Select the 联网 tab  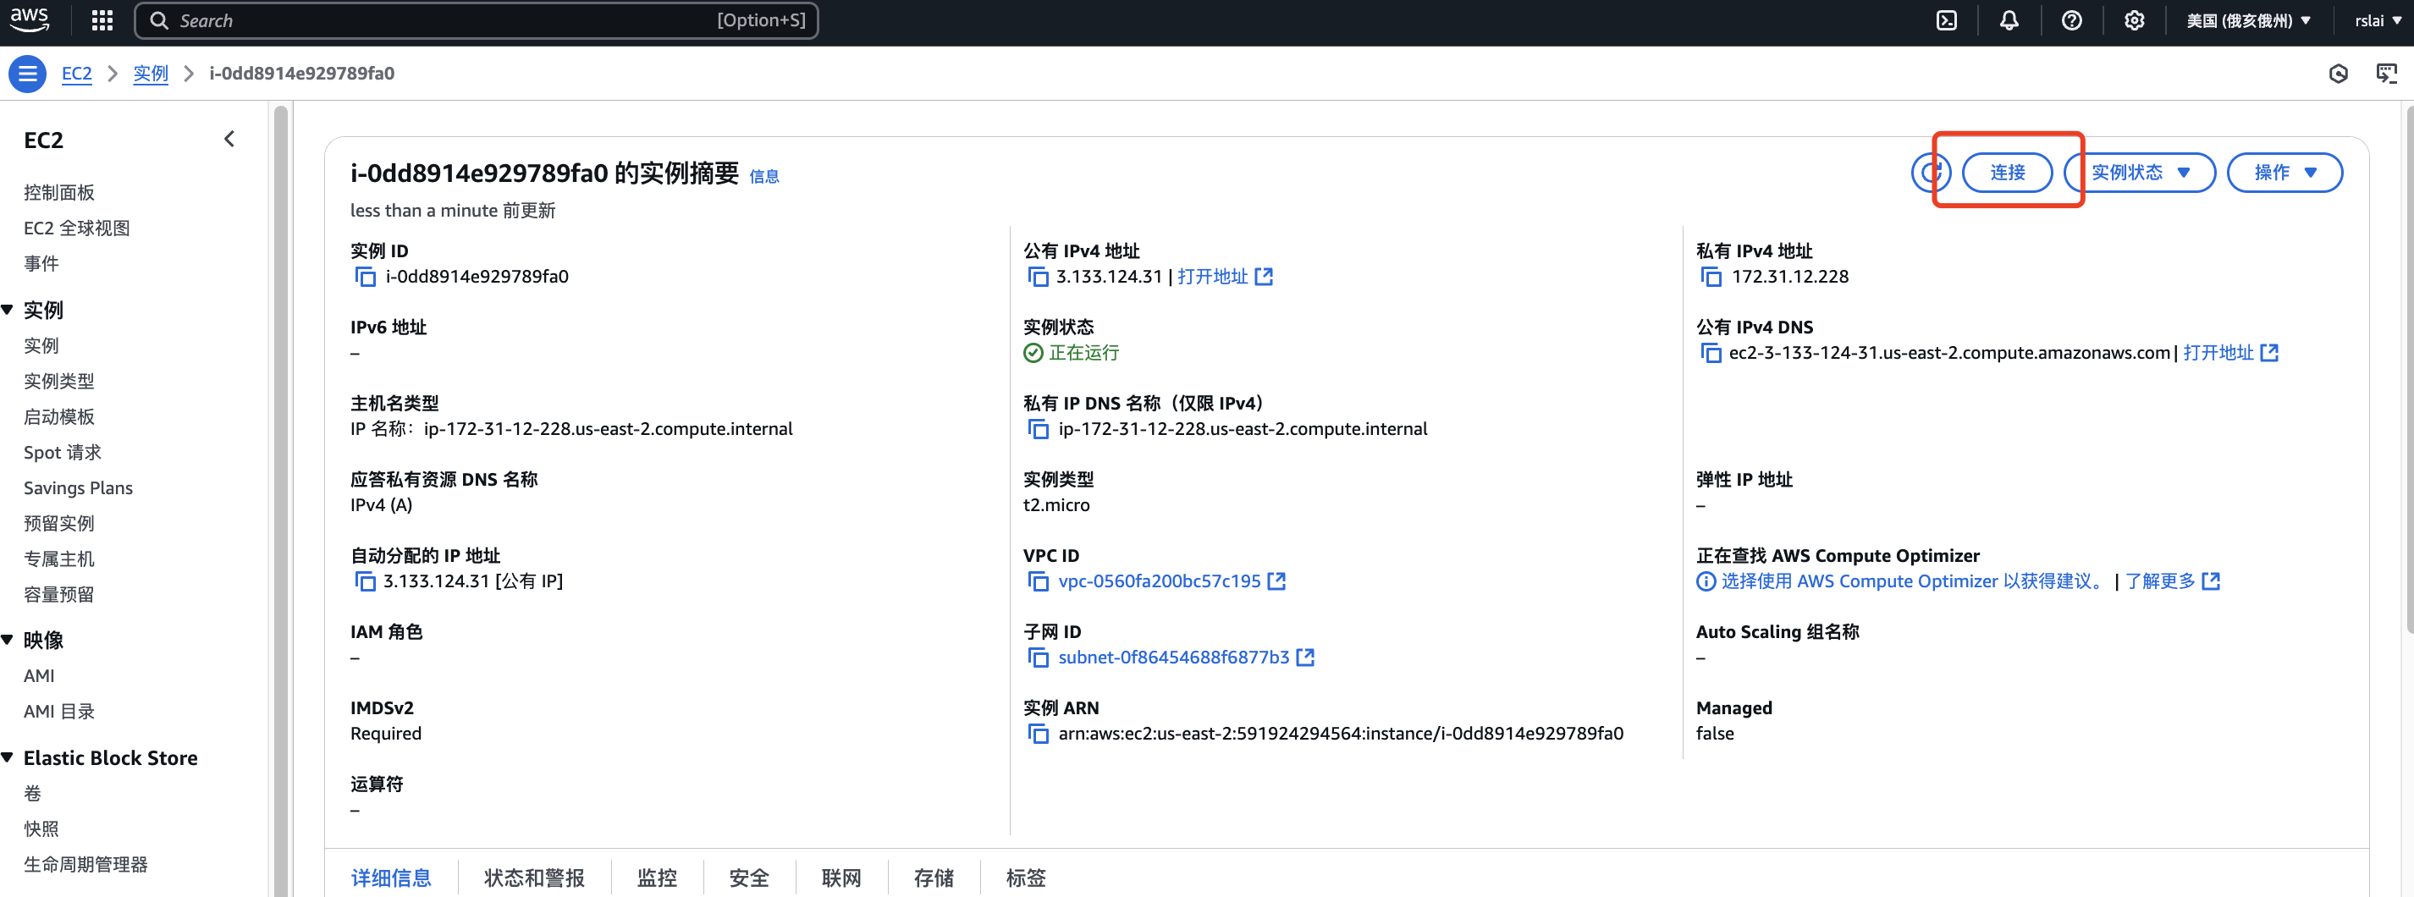(841, 878)
